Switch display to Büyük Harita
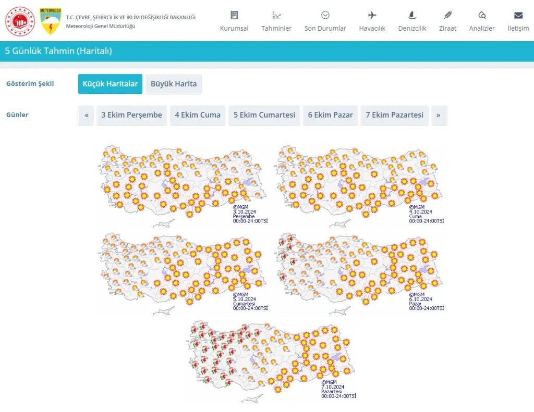 tap(174, 84)
